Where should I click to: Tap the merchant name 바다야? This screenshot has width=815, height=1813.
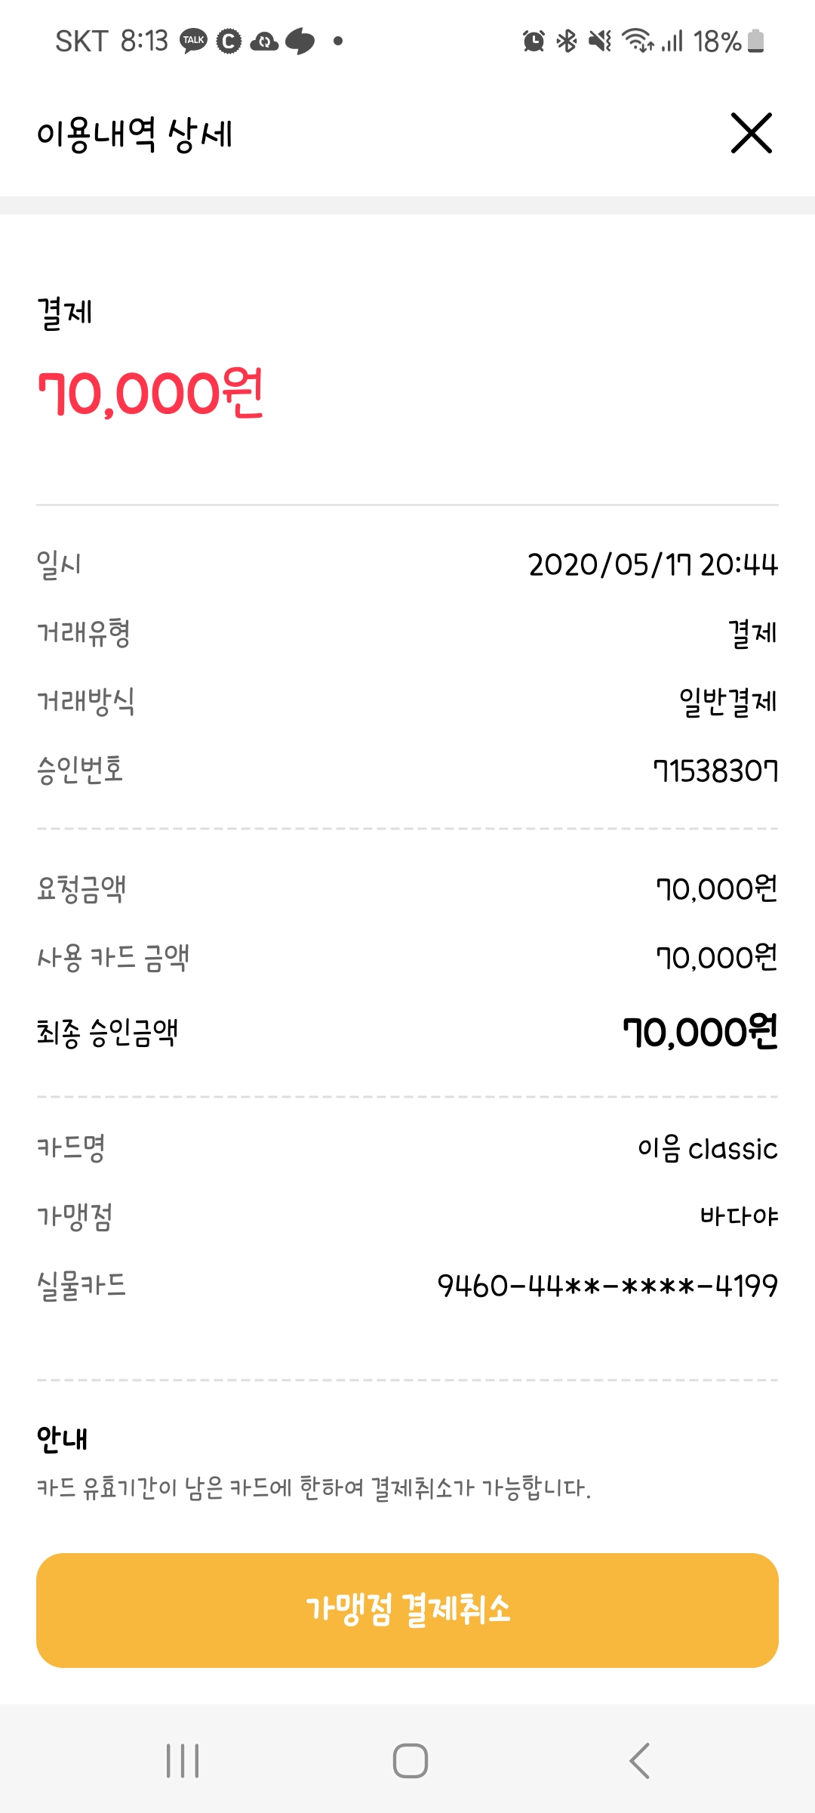pos(739,1216)
